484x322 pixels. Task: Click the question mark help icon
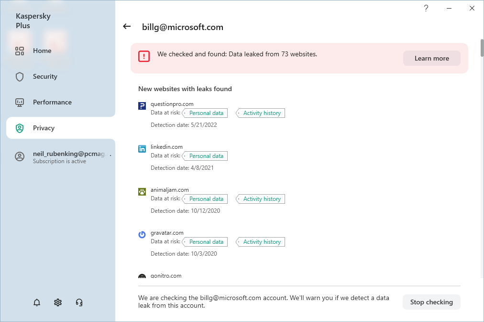click(x=426, y=8)
